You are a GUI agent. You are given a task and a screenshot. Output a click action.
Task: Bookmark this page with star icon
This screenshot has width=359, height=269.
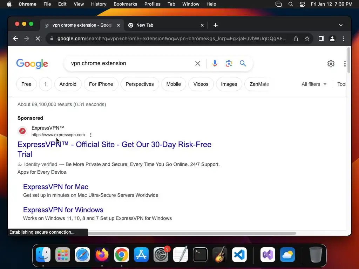pos(307,39)
